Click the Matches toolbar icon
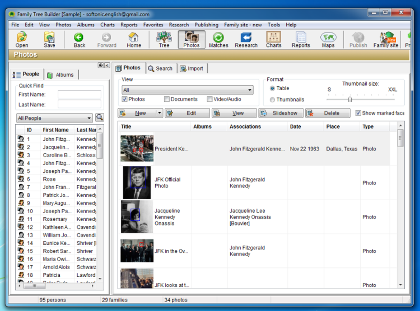Image resolution: width=420 pixels, height=311 pixels. tap(218, 39)
